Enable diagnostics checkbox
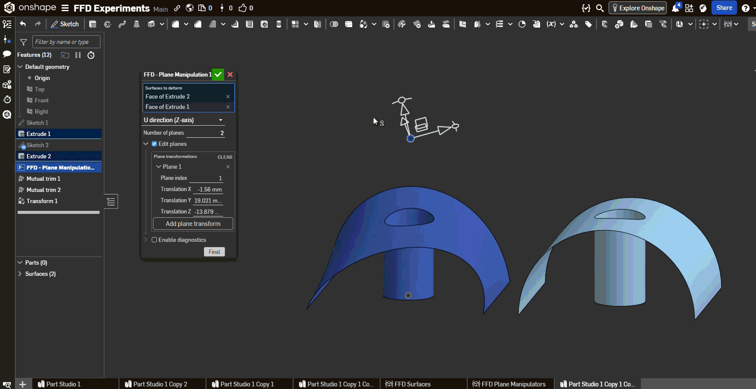The height and width of the screenshot is (389, 756). tap(154, 240)
